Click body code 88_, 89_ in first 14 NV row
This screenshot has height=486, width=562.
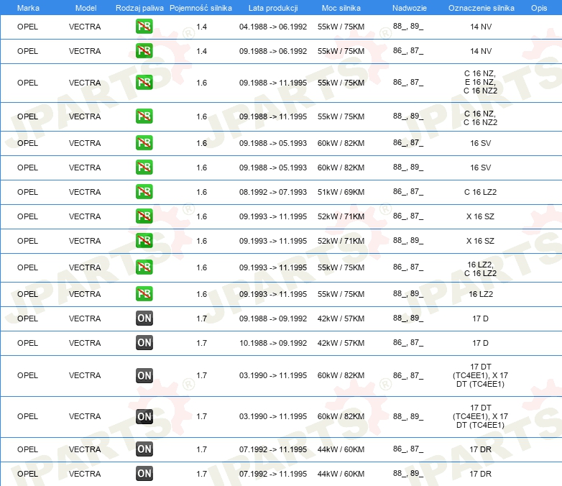pyautogui.click(x=408, y=26)
